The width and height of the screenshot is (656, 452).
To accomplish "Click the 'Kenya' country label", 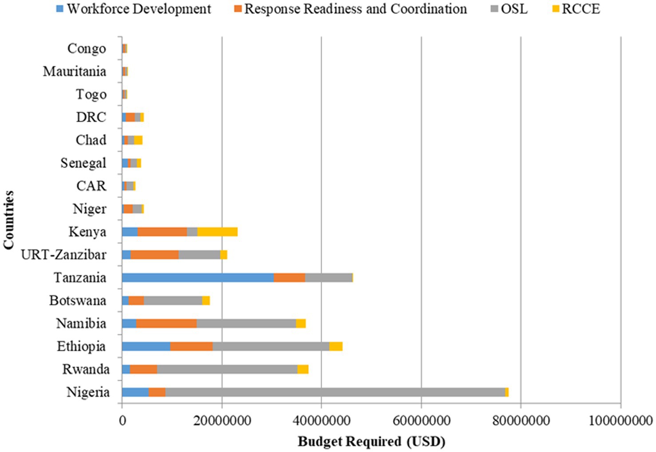I will pos(87,232).
